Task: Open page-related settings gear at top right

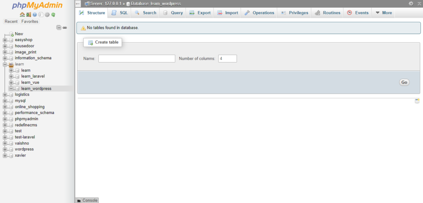Action: tap(411, 3)
